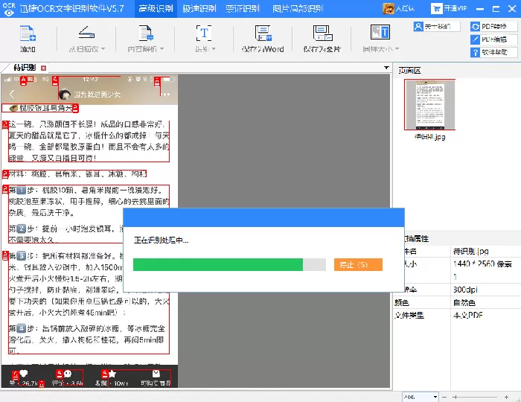Open 软件帮助 software help

493,52
